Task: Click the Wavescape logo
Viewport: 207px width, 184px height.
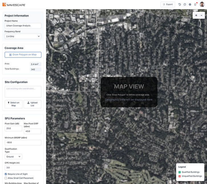Action: click(x=14, y=5)
